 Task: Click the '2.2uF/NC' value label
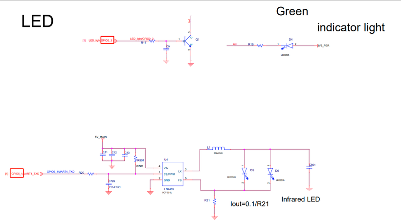point(115,187)
